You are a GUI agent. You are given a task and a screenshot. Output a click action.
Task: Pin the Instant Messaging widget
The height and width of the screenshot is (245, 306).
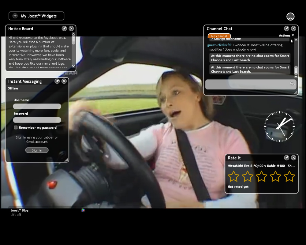click(57, 81)
